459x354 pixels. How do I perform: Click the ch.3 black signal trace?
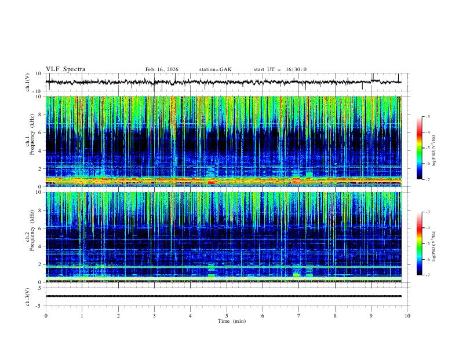[x=223, y=296]
